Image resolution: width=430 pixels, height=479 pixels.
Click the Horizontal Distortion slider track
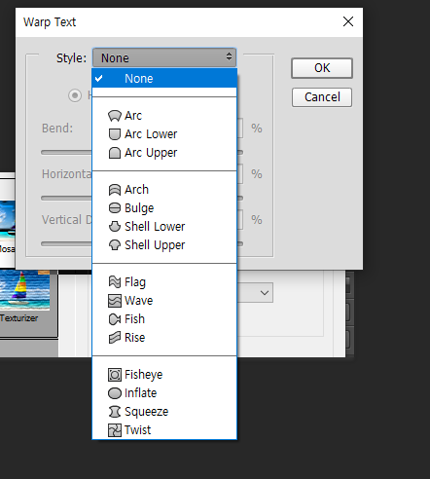pyautogui.click(x=66, y=199)
